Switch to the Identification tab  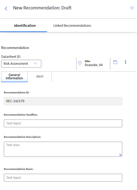pos(25,26)
